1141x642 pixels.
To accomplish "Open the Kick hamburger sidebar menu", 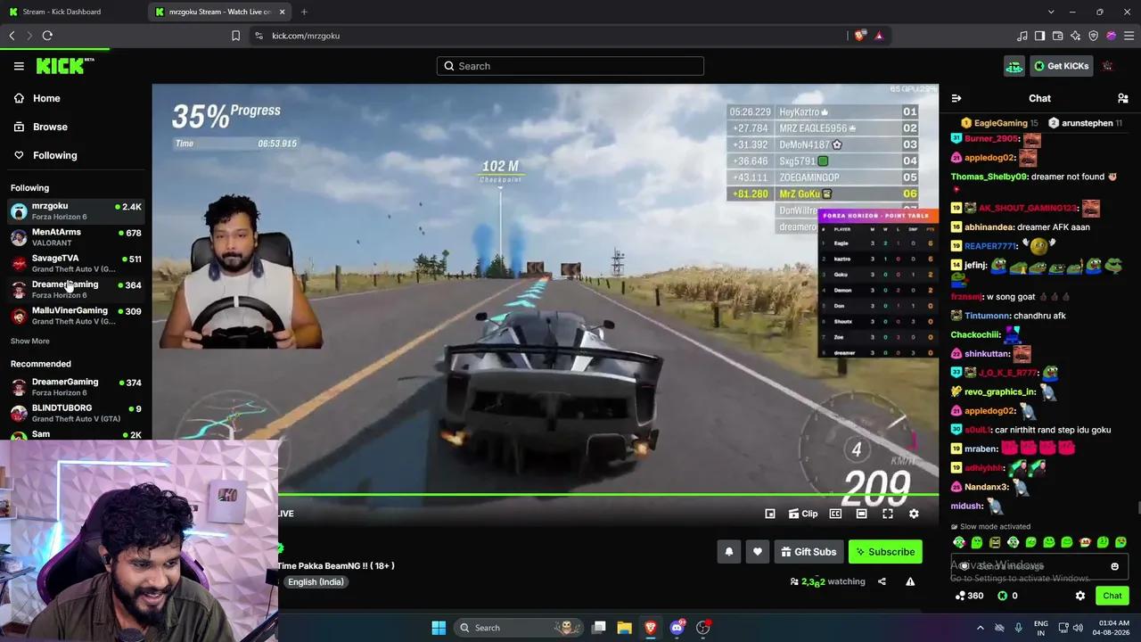I will 19,66.
